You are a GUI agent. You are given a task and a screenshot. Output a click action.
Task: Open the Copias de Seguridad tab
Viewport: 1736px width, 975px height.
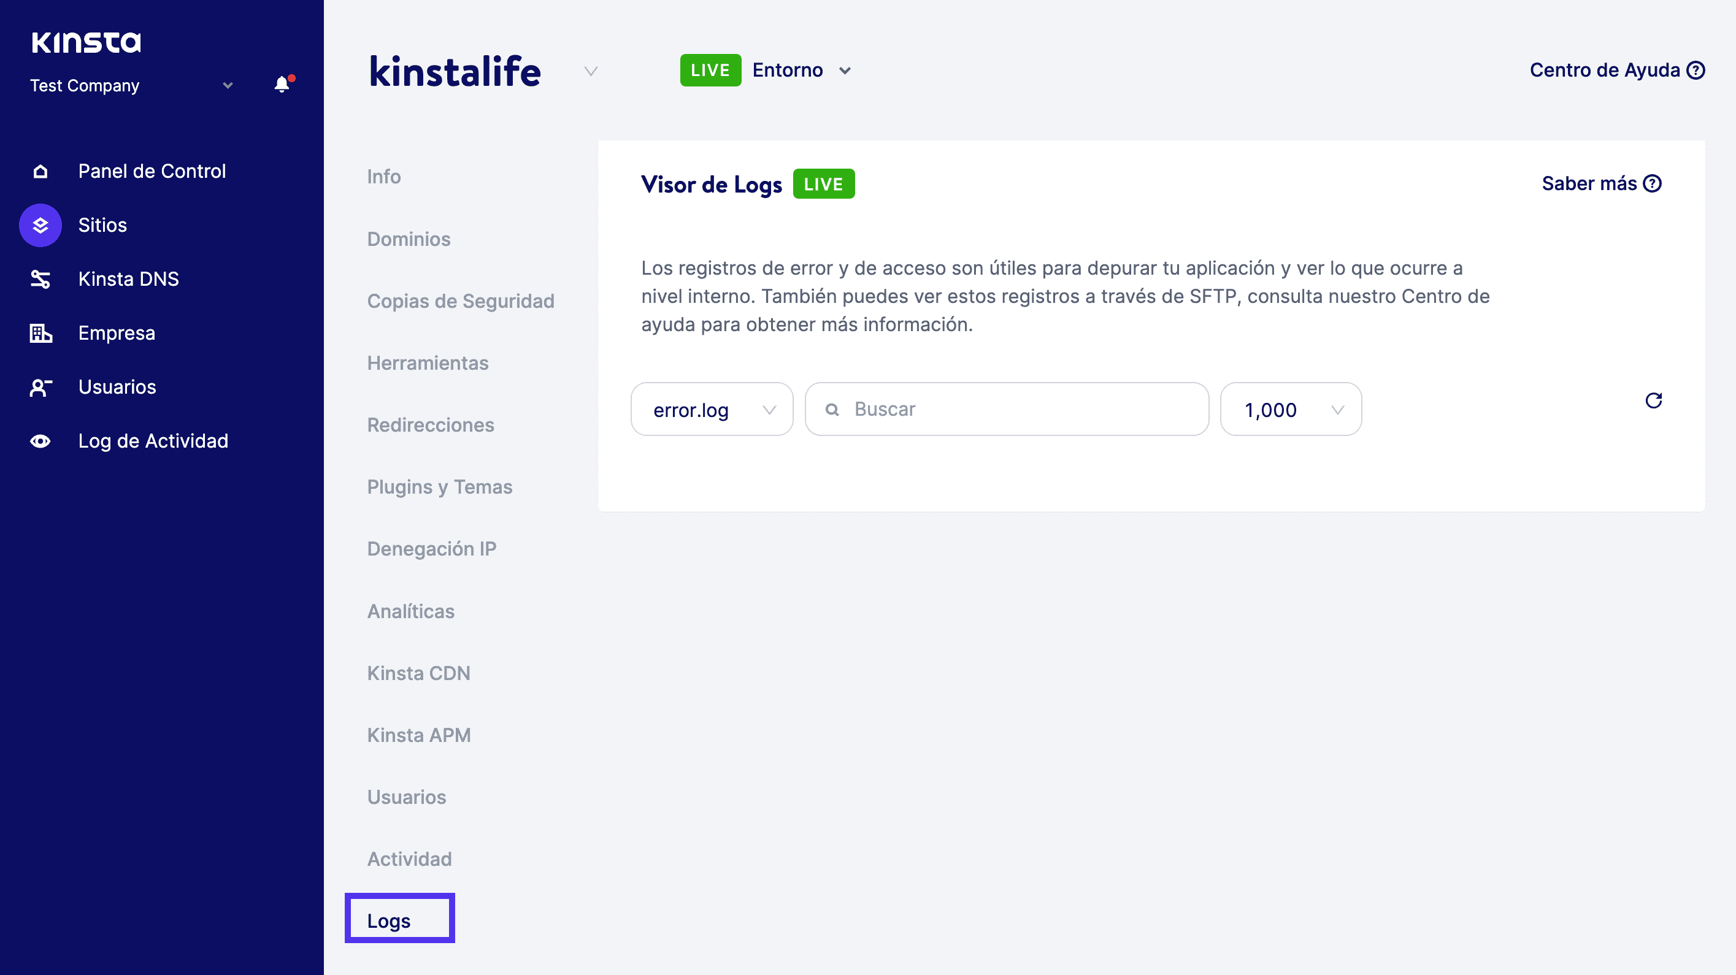pyautogui.click(x=461, y=301)
